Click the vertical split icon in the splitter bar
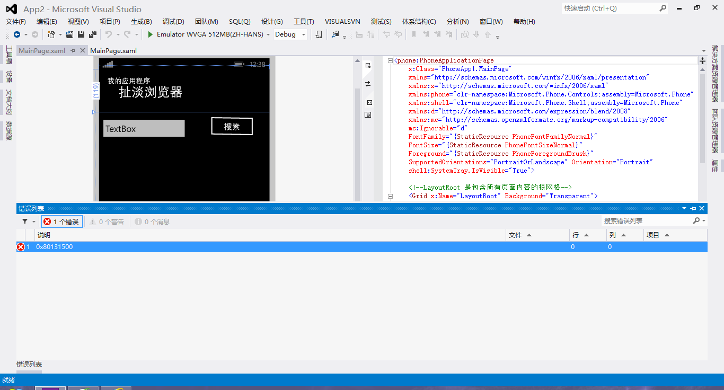 click(369, 102)
